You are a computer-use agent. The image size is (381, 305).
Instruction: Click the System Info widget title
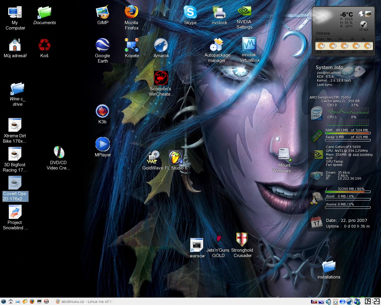click(330, 68)
